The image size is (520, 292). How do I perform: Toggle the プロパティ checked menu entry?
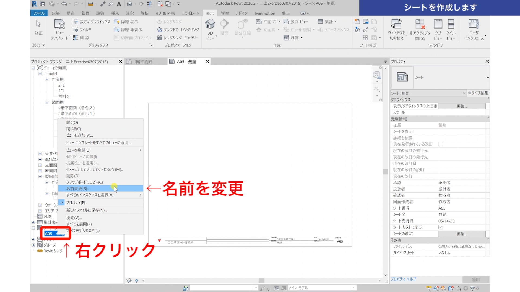pyautogui.click(x=76, y=203)
